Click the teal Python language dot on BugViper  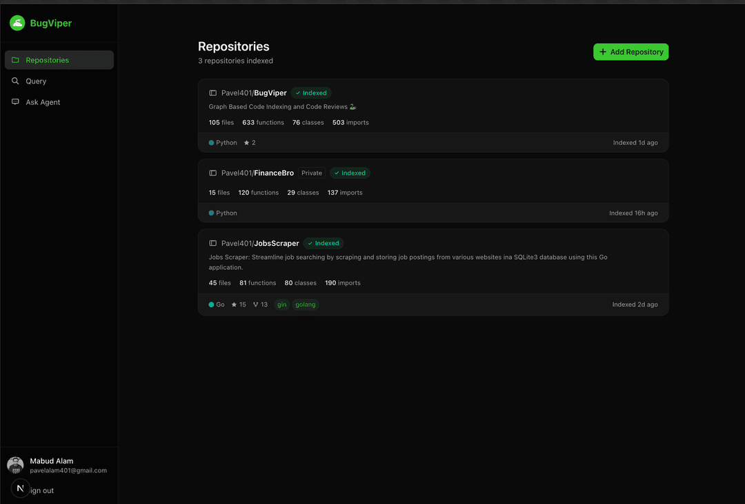click(210, 142)
